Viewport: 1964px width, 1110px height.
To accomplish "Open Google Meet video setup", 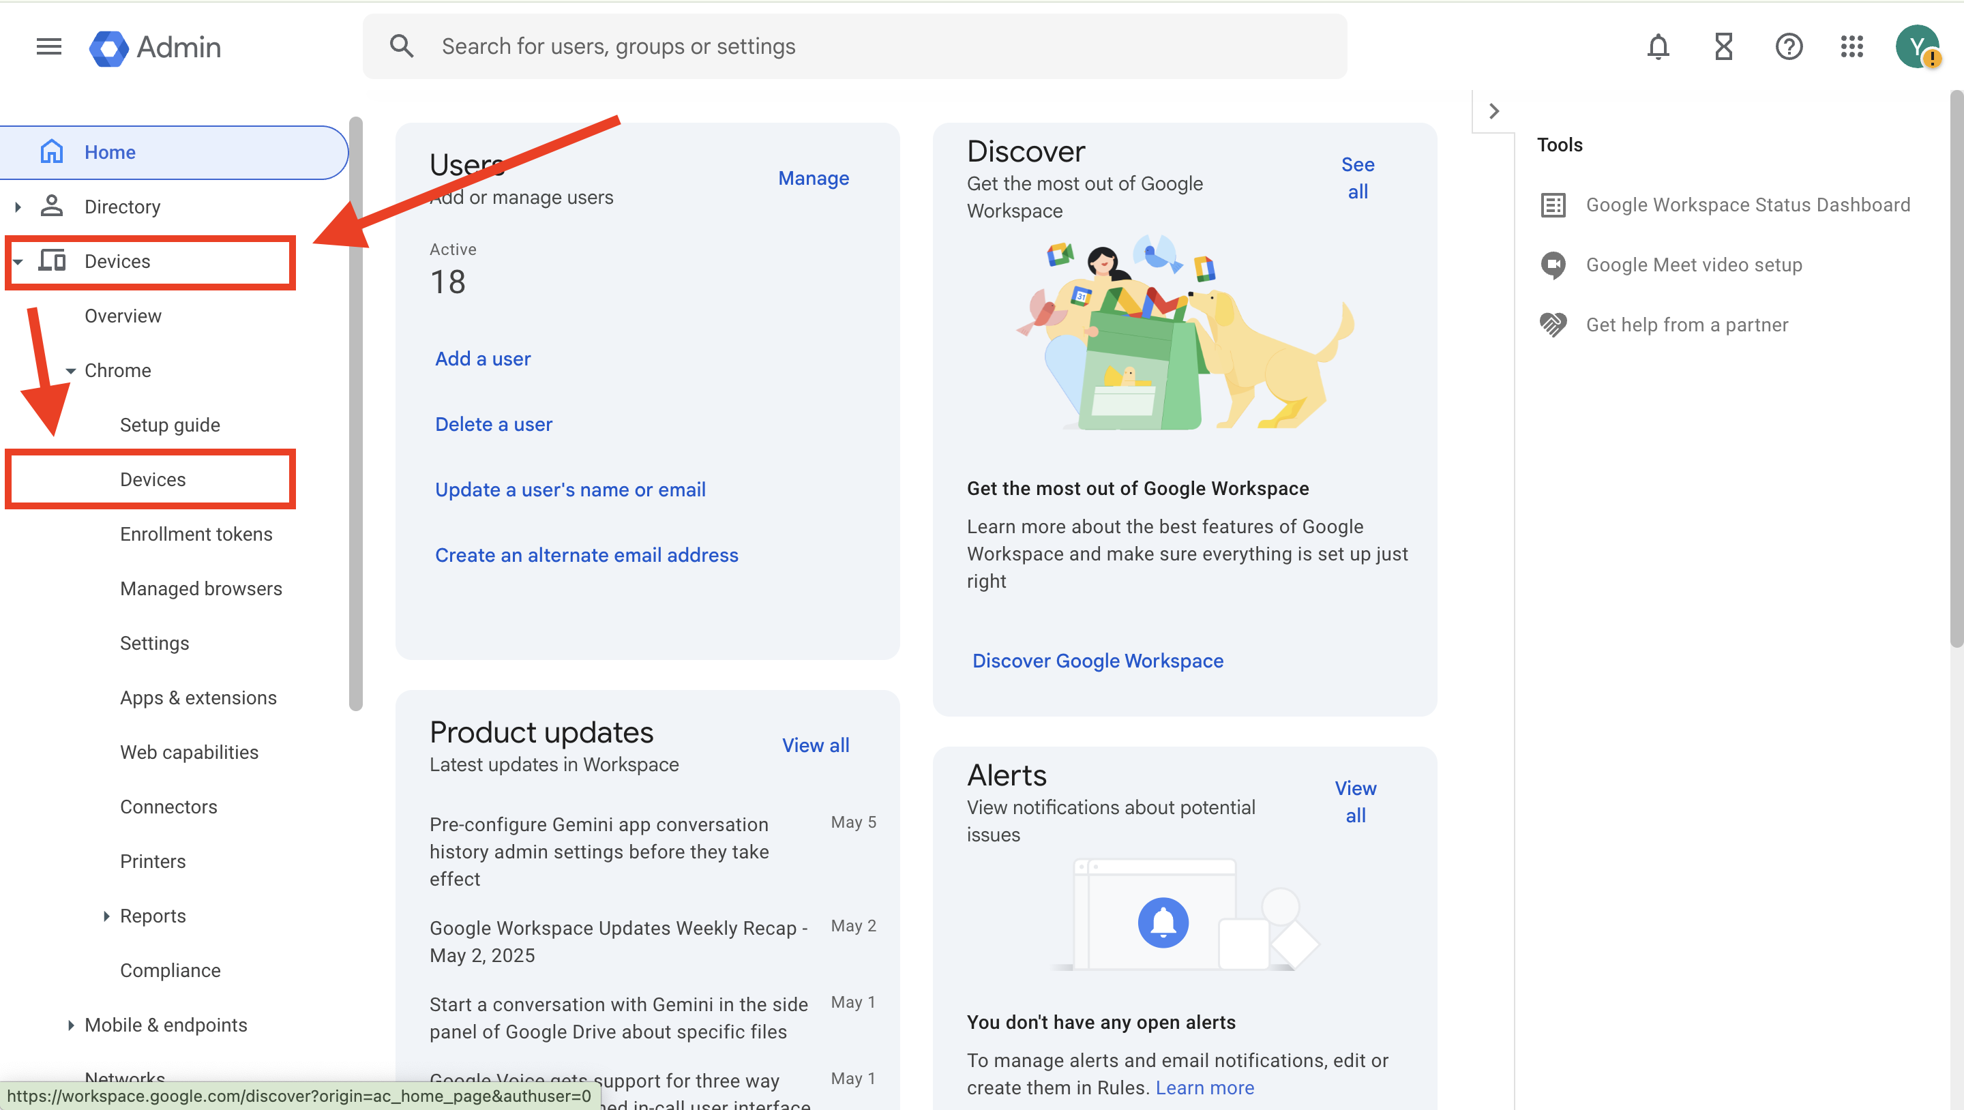I will pos(1694,265).
